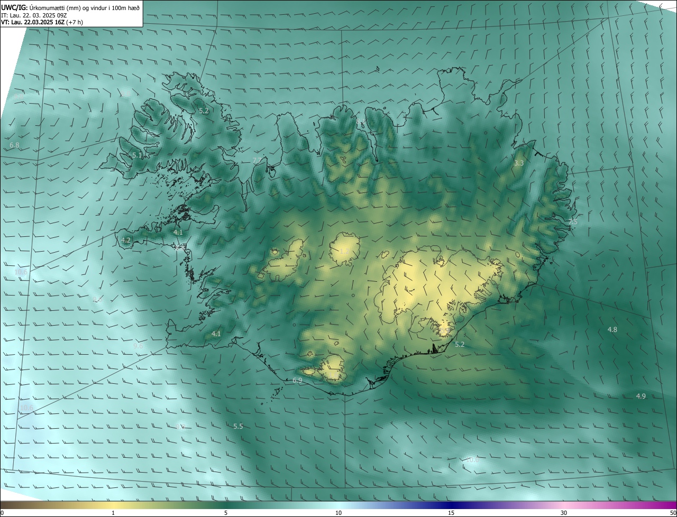Click the 8.1 value in northern Iceland

[360, 122]
